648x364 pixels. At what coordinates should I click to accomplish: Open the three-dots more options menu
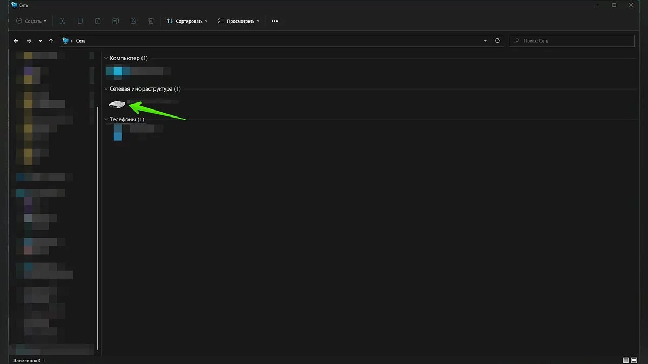coord(274,21)
